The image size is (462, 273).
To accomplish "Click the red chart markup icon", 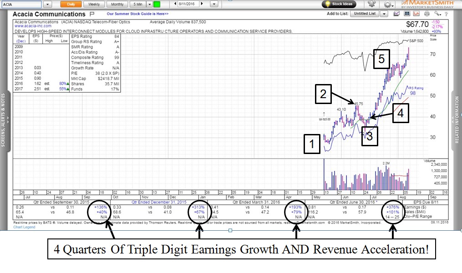I will click(x=416, y=14).
